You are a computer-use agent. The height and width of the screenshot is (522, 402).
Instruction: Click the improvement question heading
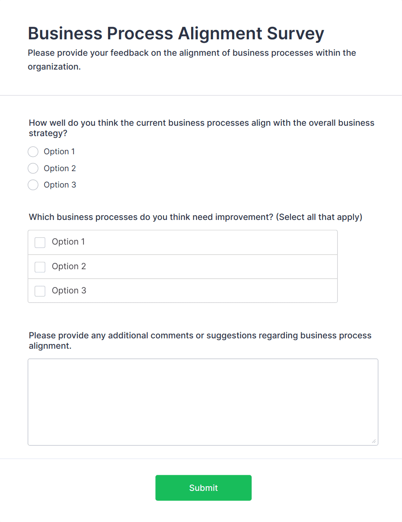[x=195, y=217]
